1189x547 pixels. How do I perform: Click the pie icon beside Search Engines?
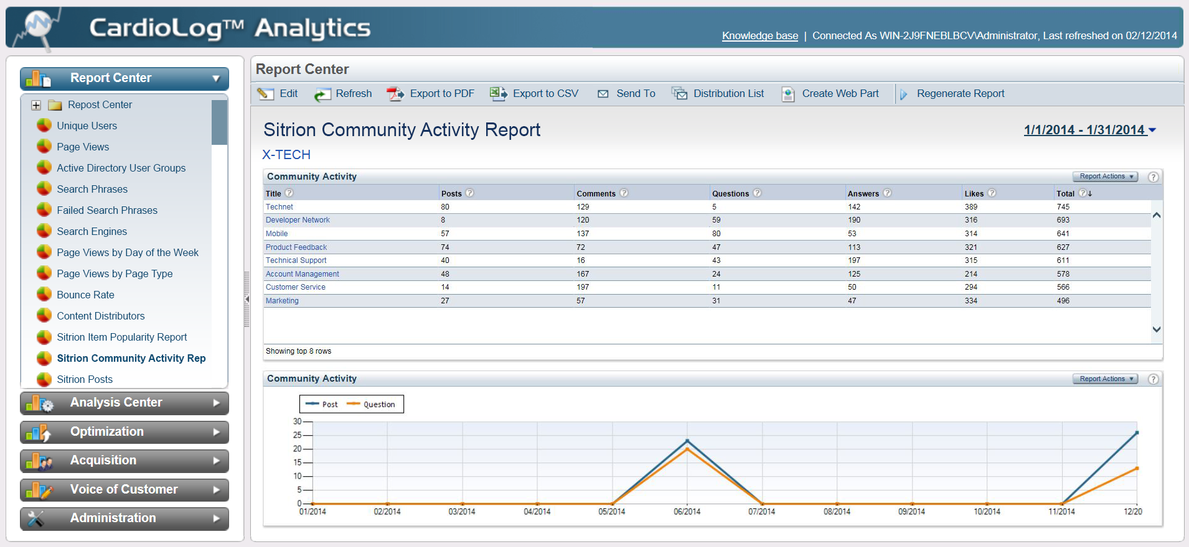(44, 231)
